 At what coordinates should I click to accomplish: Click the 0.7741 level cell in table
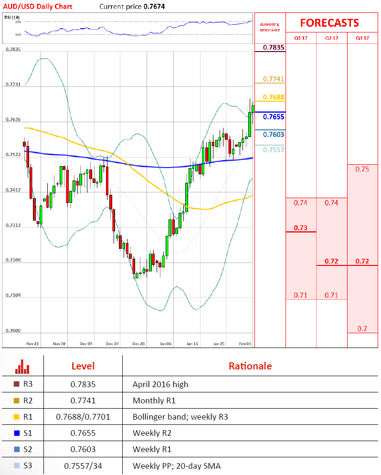83,401
